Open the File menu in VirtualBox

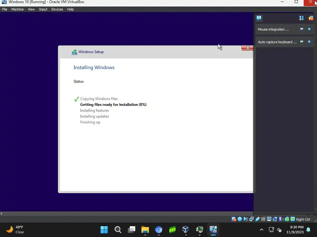pyautogui.click(x=5, y=9)
